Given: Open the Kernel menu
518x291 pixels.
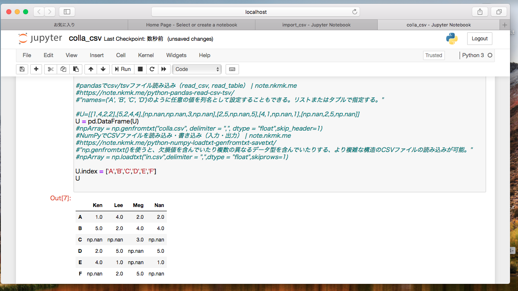Looking at the screenshot, I should point(145,55).
